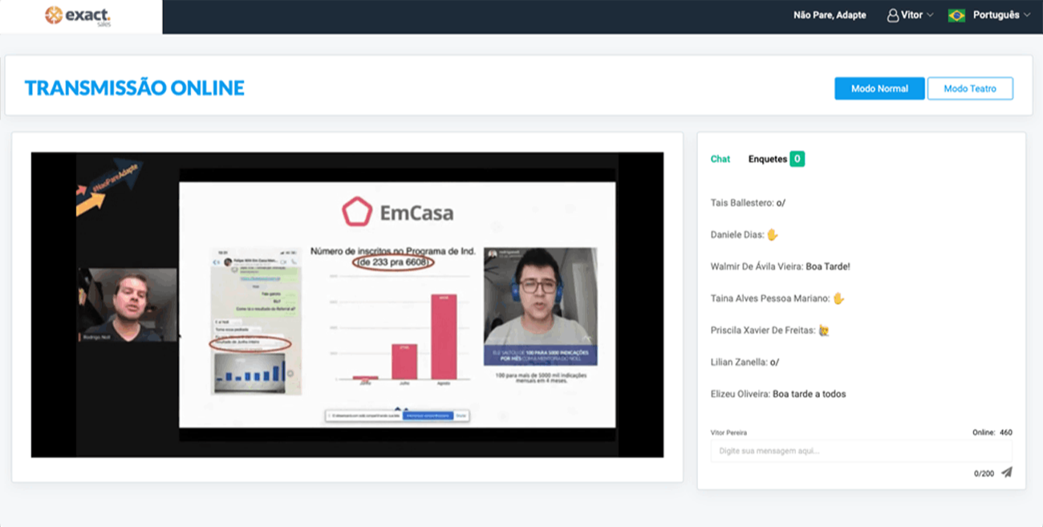Image resolution: width=1043 pixels, height=527 pixels.
Task: Send message with paper plane icon
Action: coord(1006,472)
